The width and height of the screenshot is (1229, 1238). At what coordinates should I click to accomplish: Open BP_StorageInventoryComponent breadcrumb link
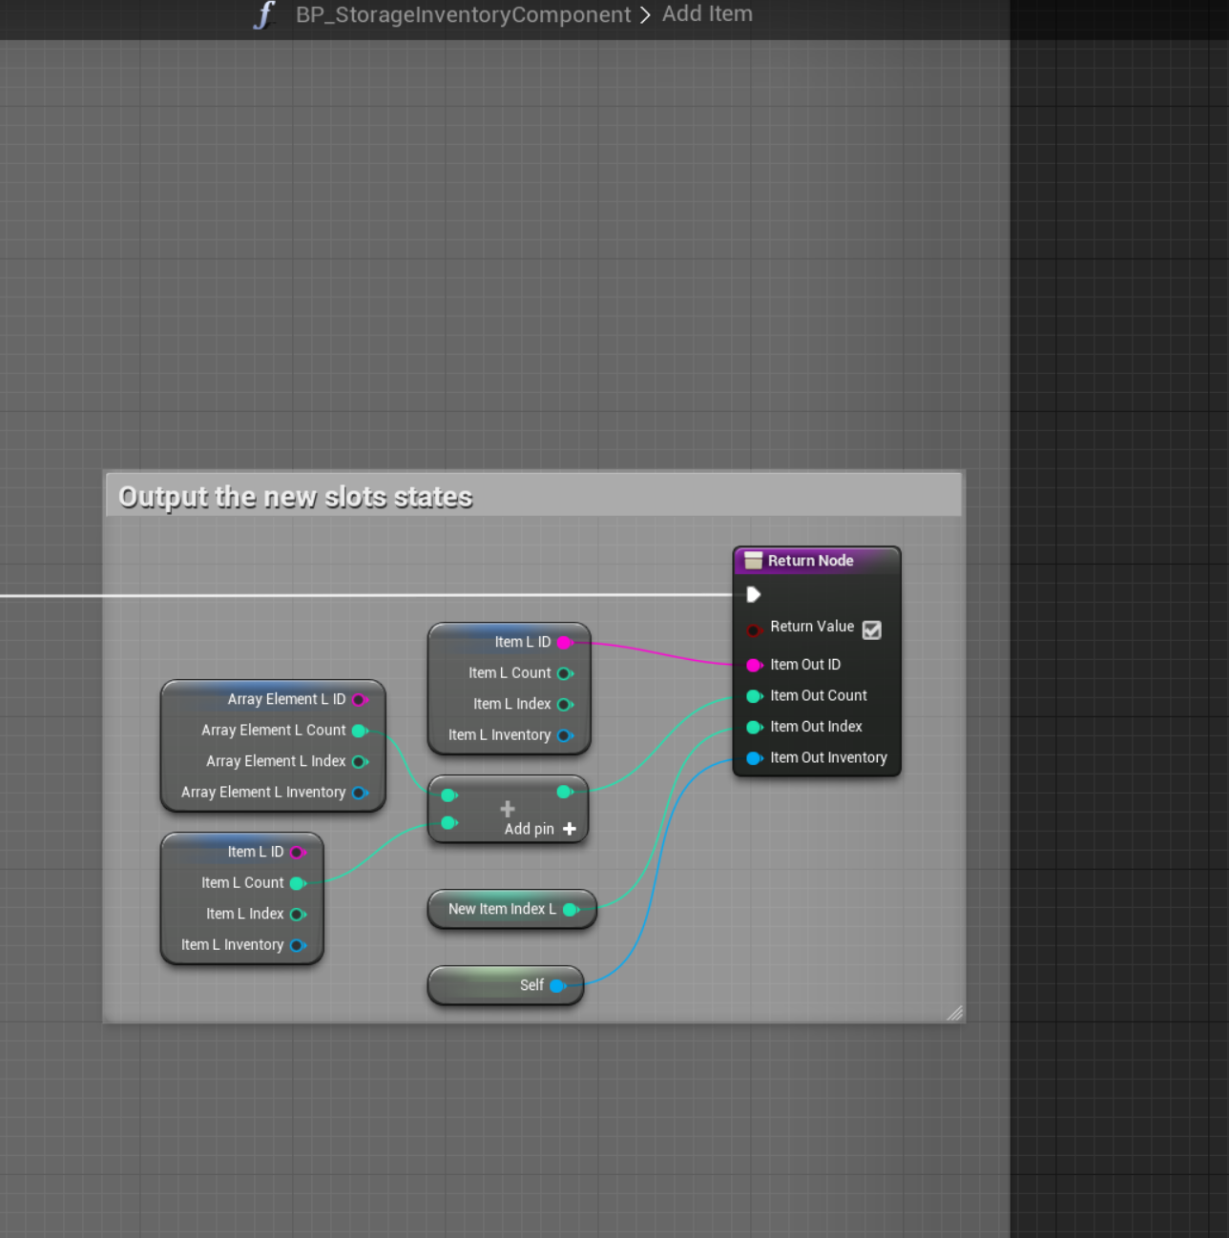point(463,15)
